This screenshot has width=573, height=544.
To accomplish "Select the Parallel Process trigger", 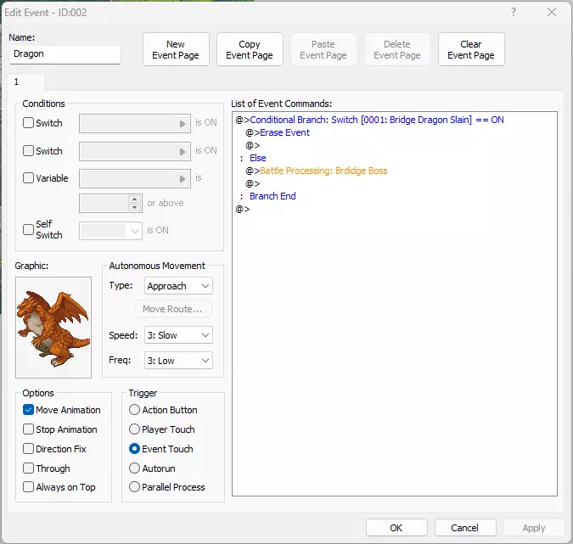I will point(134,486).
